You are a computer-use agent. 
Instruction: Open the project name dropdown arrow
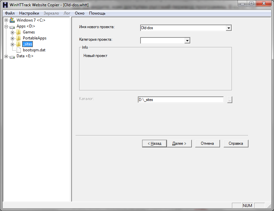click(229, 28)
